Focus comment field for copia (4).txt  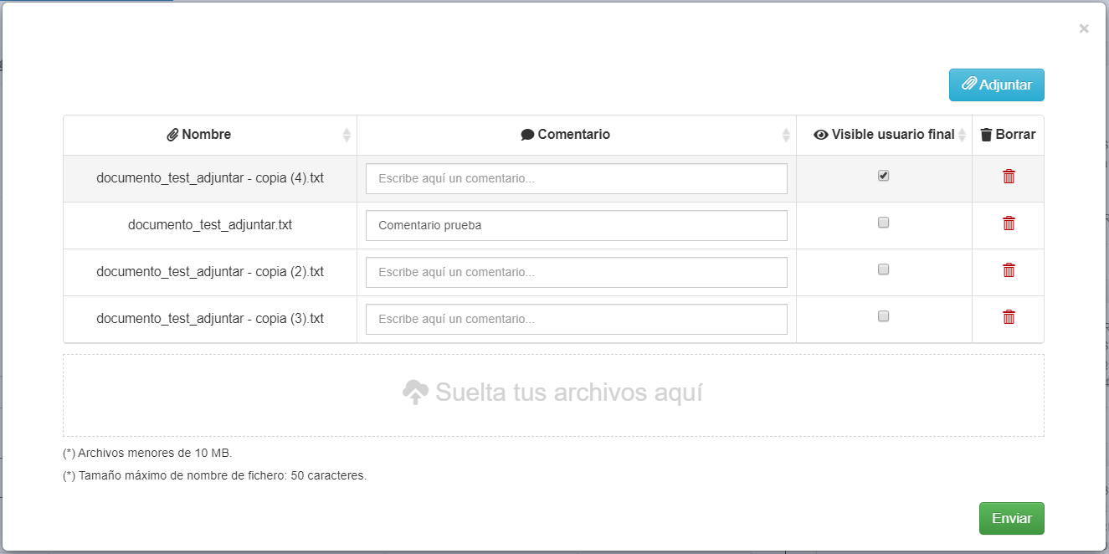click(x=577, y=178)
